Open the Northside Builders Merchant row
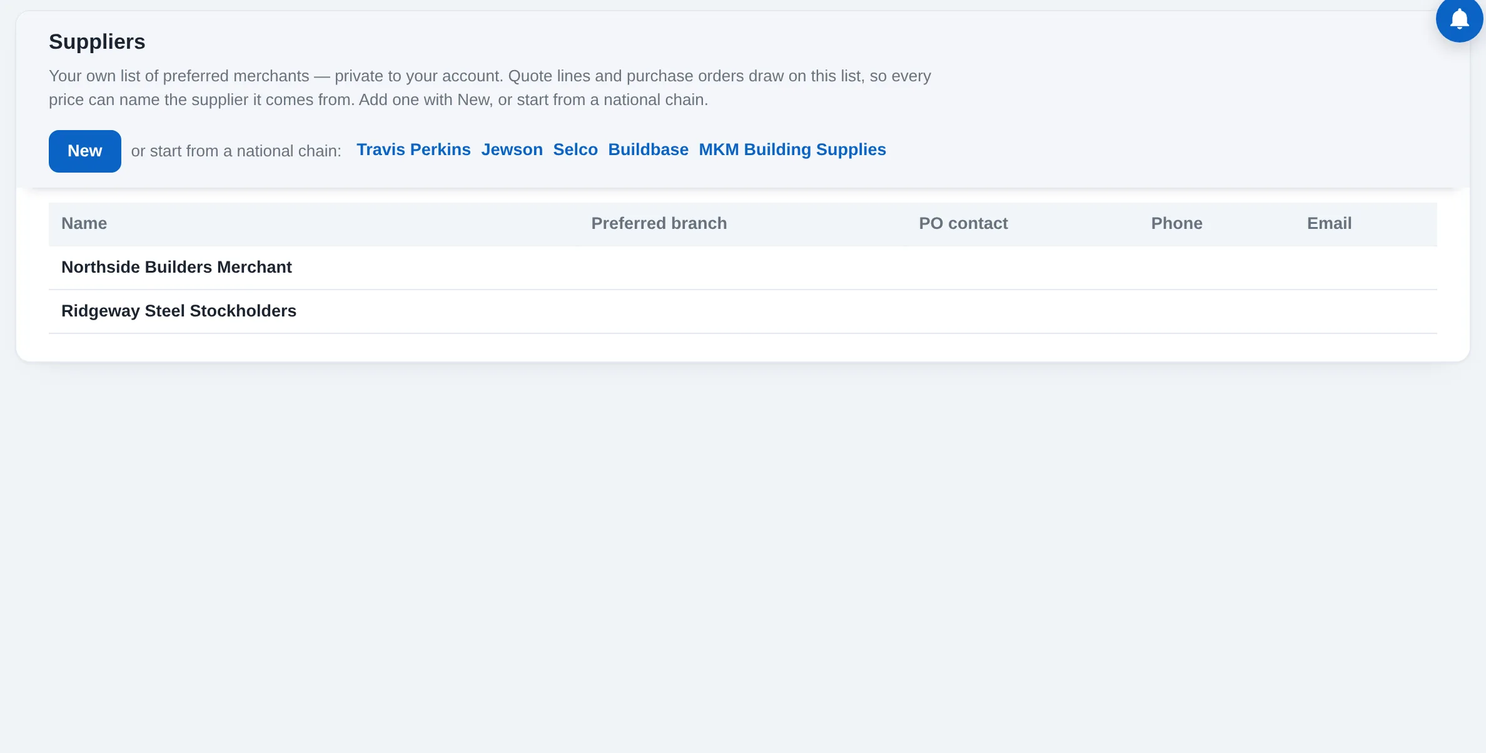The image size is (1486, 753). 743,268
